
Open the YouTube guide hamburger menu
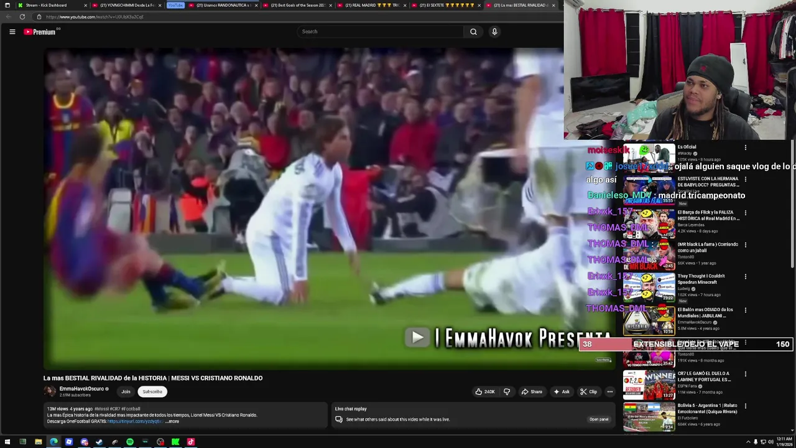[12, 32]
